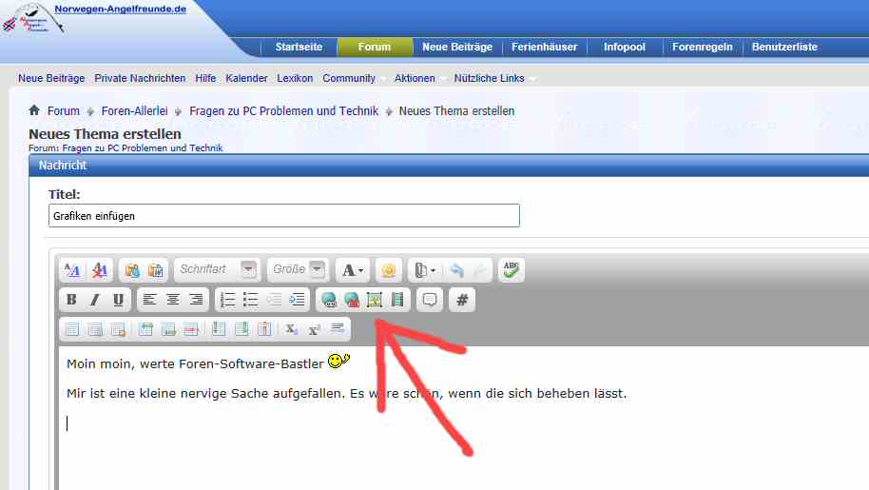The image size is (869, 490).
Task: Run the ABC spell check
Action: click(x=512, y=270)
